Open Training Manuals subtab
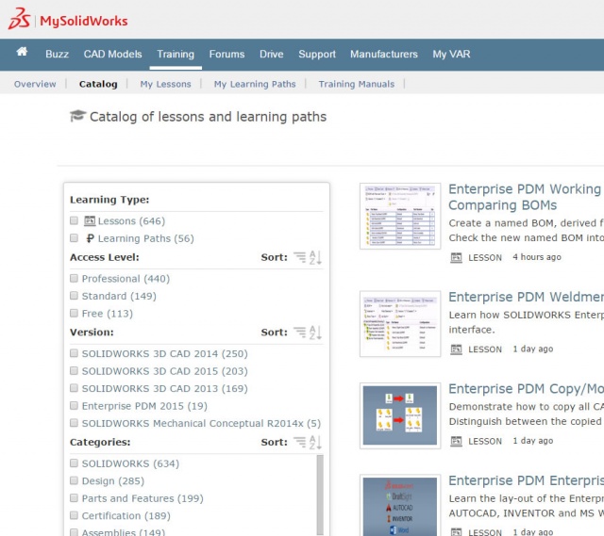The height and width of the screenshot is (536, 604). (x=357, y=84)
